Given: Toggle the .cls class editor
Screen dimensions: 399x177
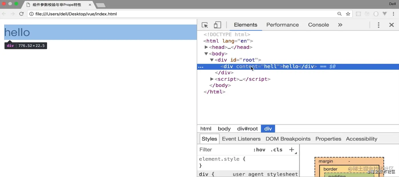Looking at the screenshot, I should (276, 150).
